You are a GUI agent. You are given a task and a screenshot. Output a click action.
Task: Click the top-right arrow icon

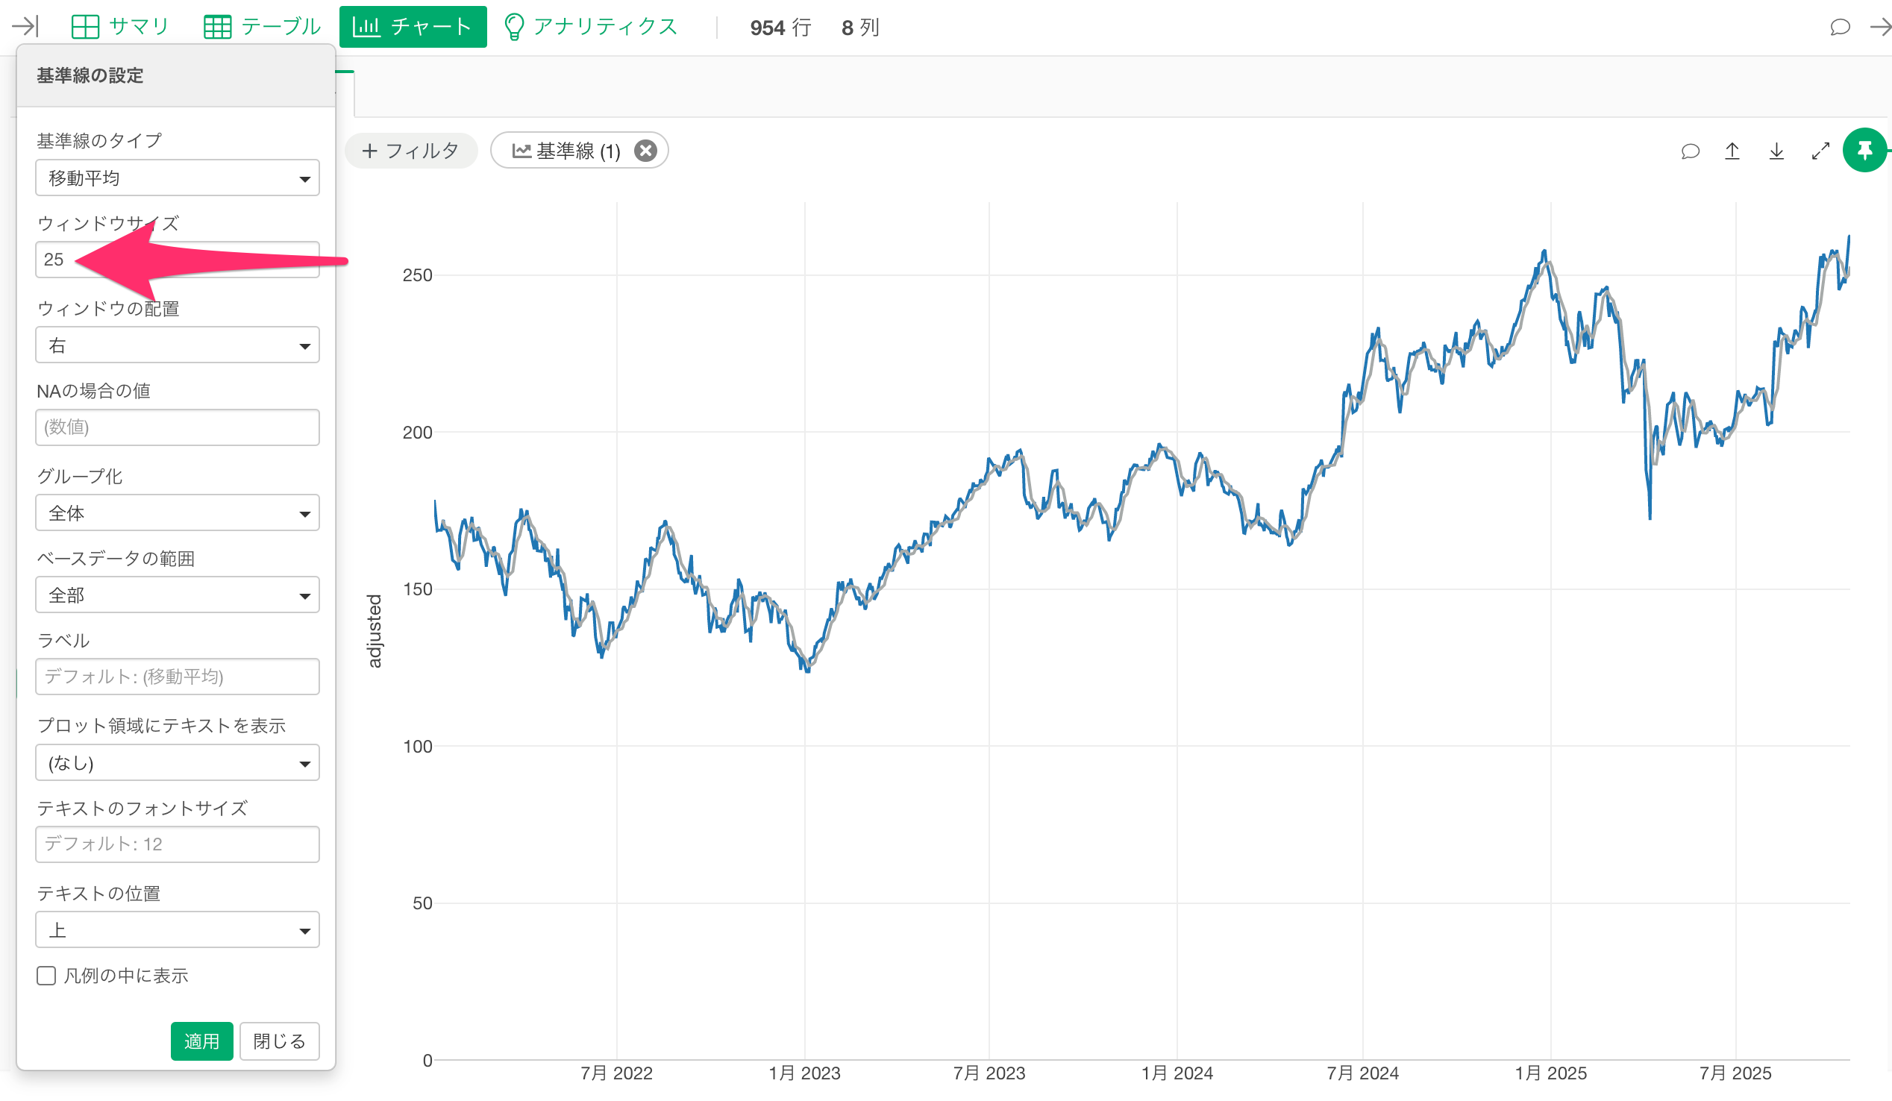coord(1881,27)
